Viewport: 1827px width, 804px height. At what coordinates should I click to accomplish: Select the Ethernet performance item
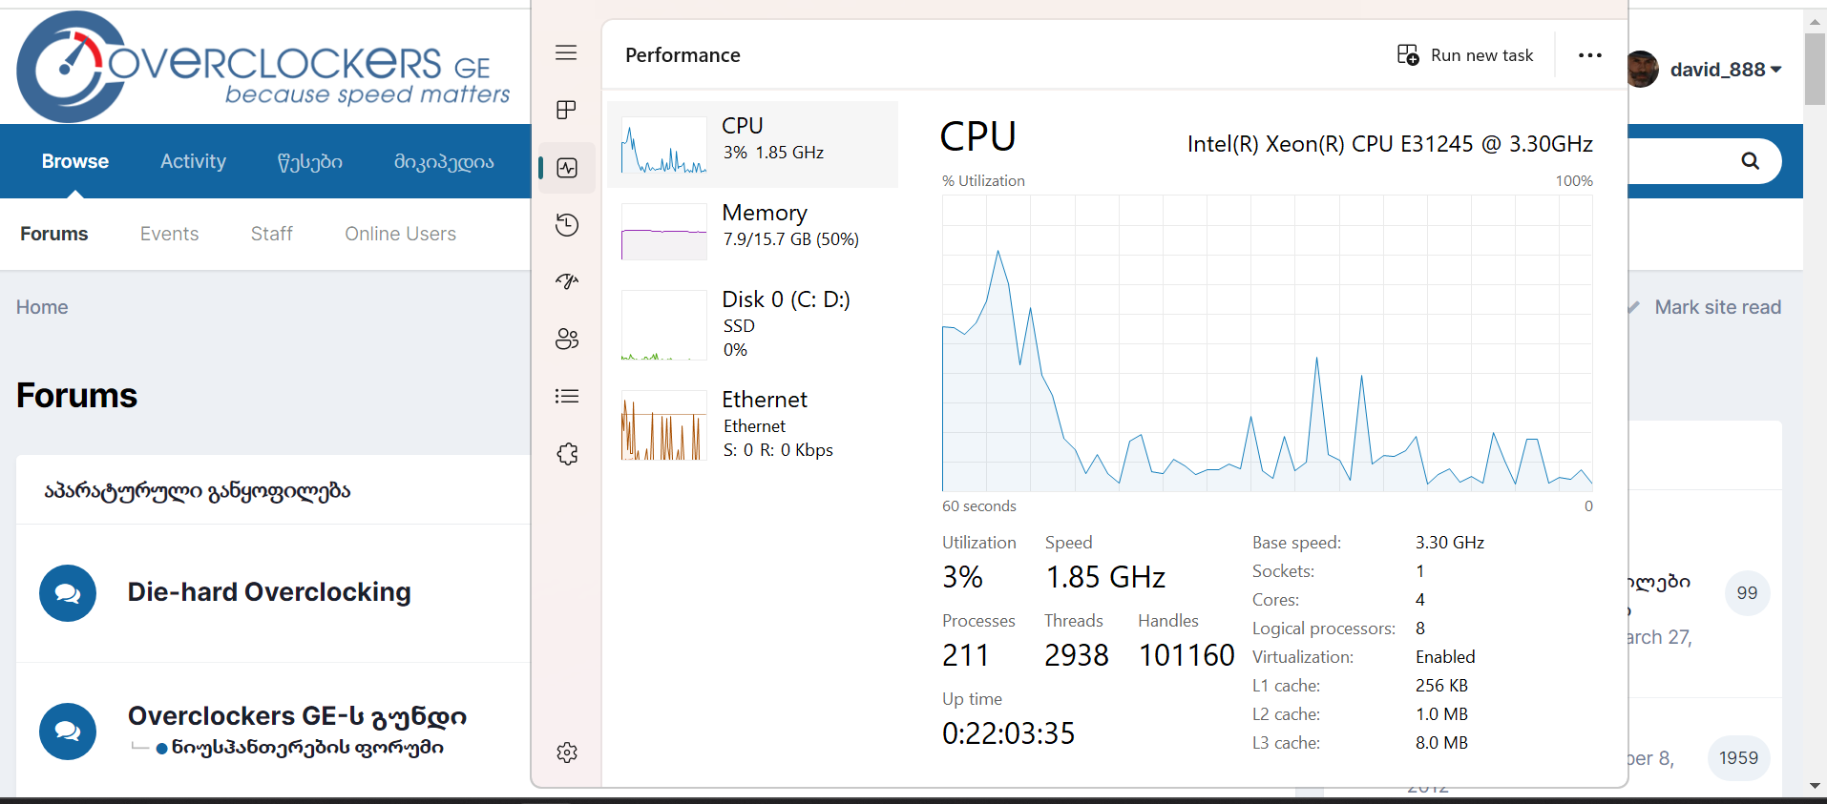pos(752,424)
